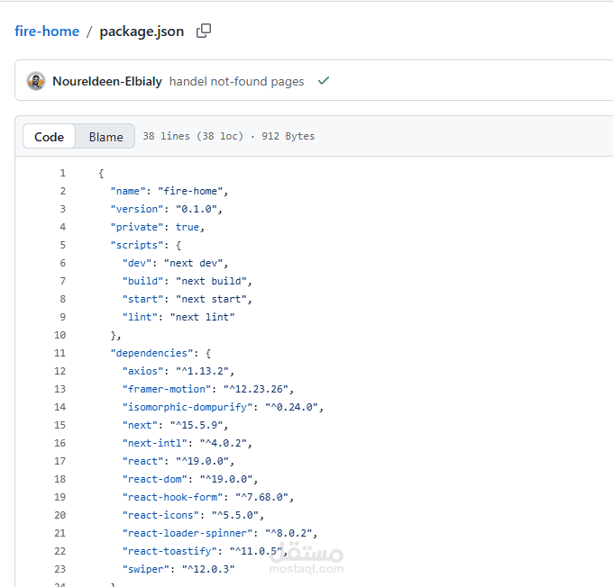
Task: Click the "scripts" key in code
Action: (x=137, y=245)
